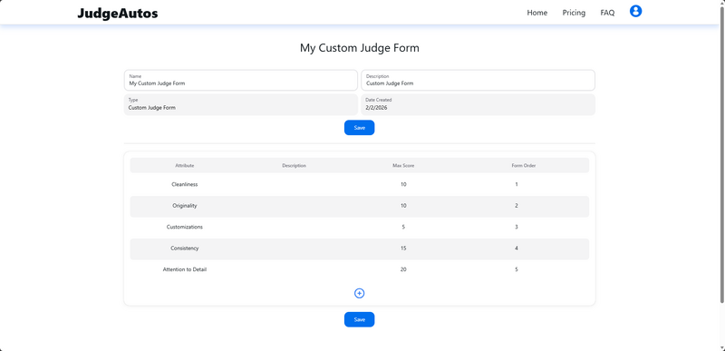
Task: Click form order 4 in Consistency row
Action: tap(517, 248)
